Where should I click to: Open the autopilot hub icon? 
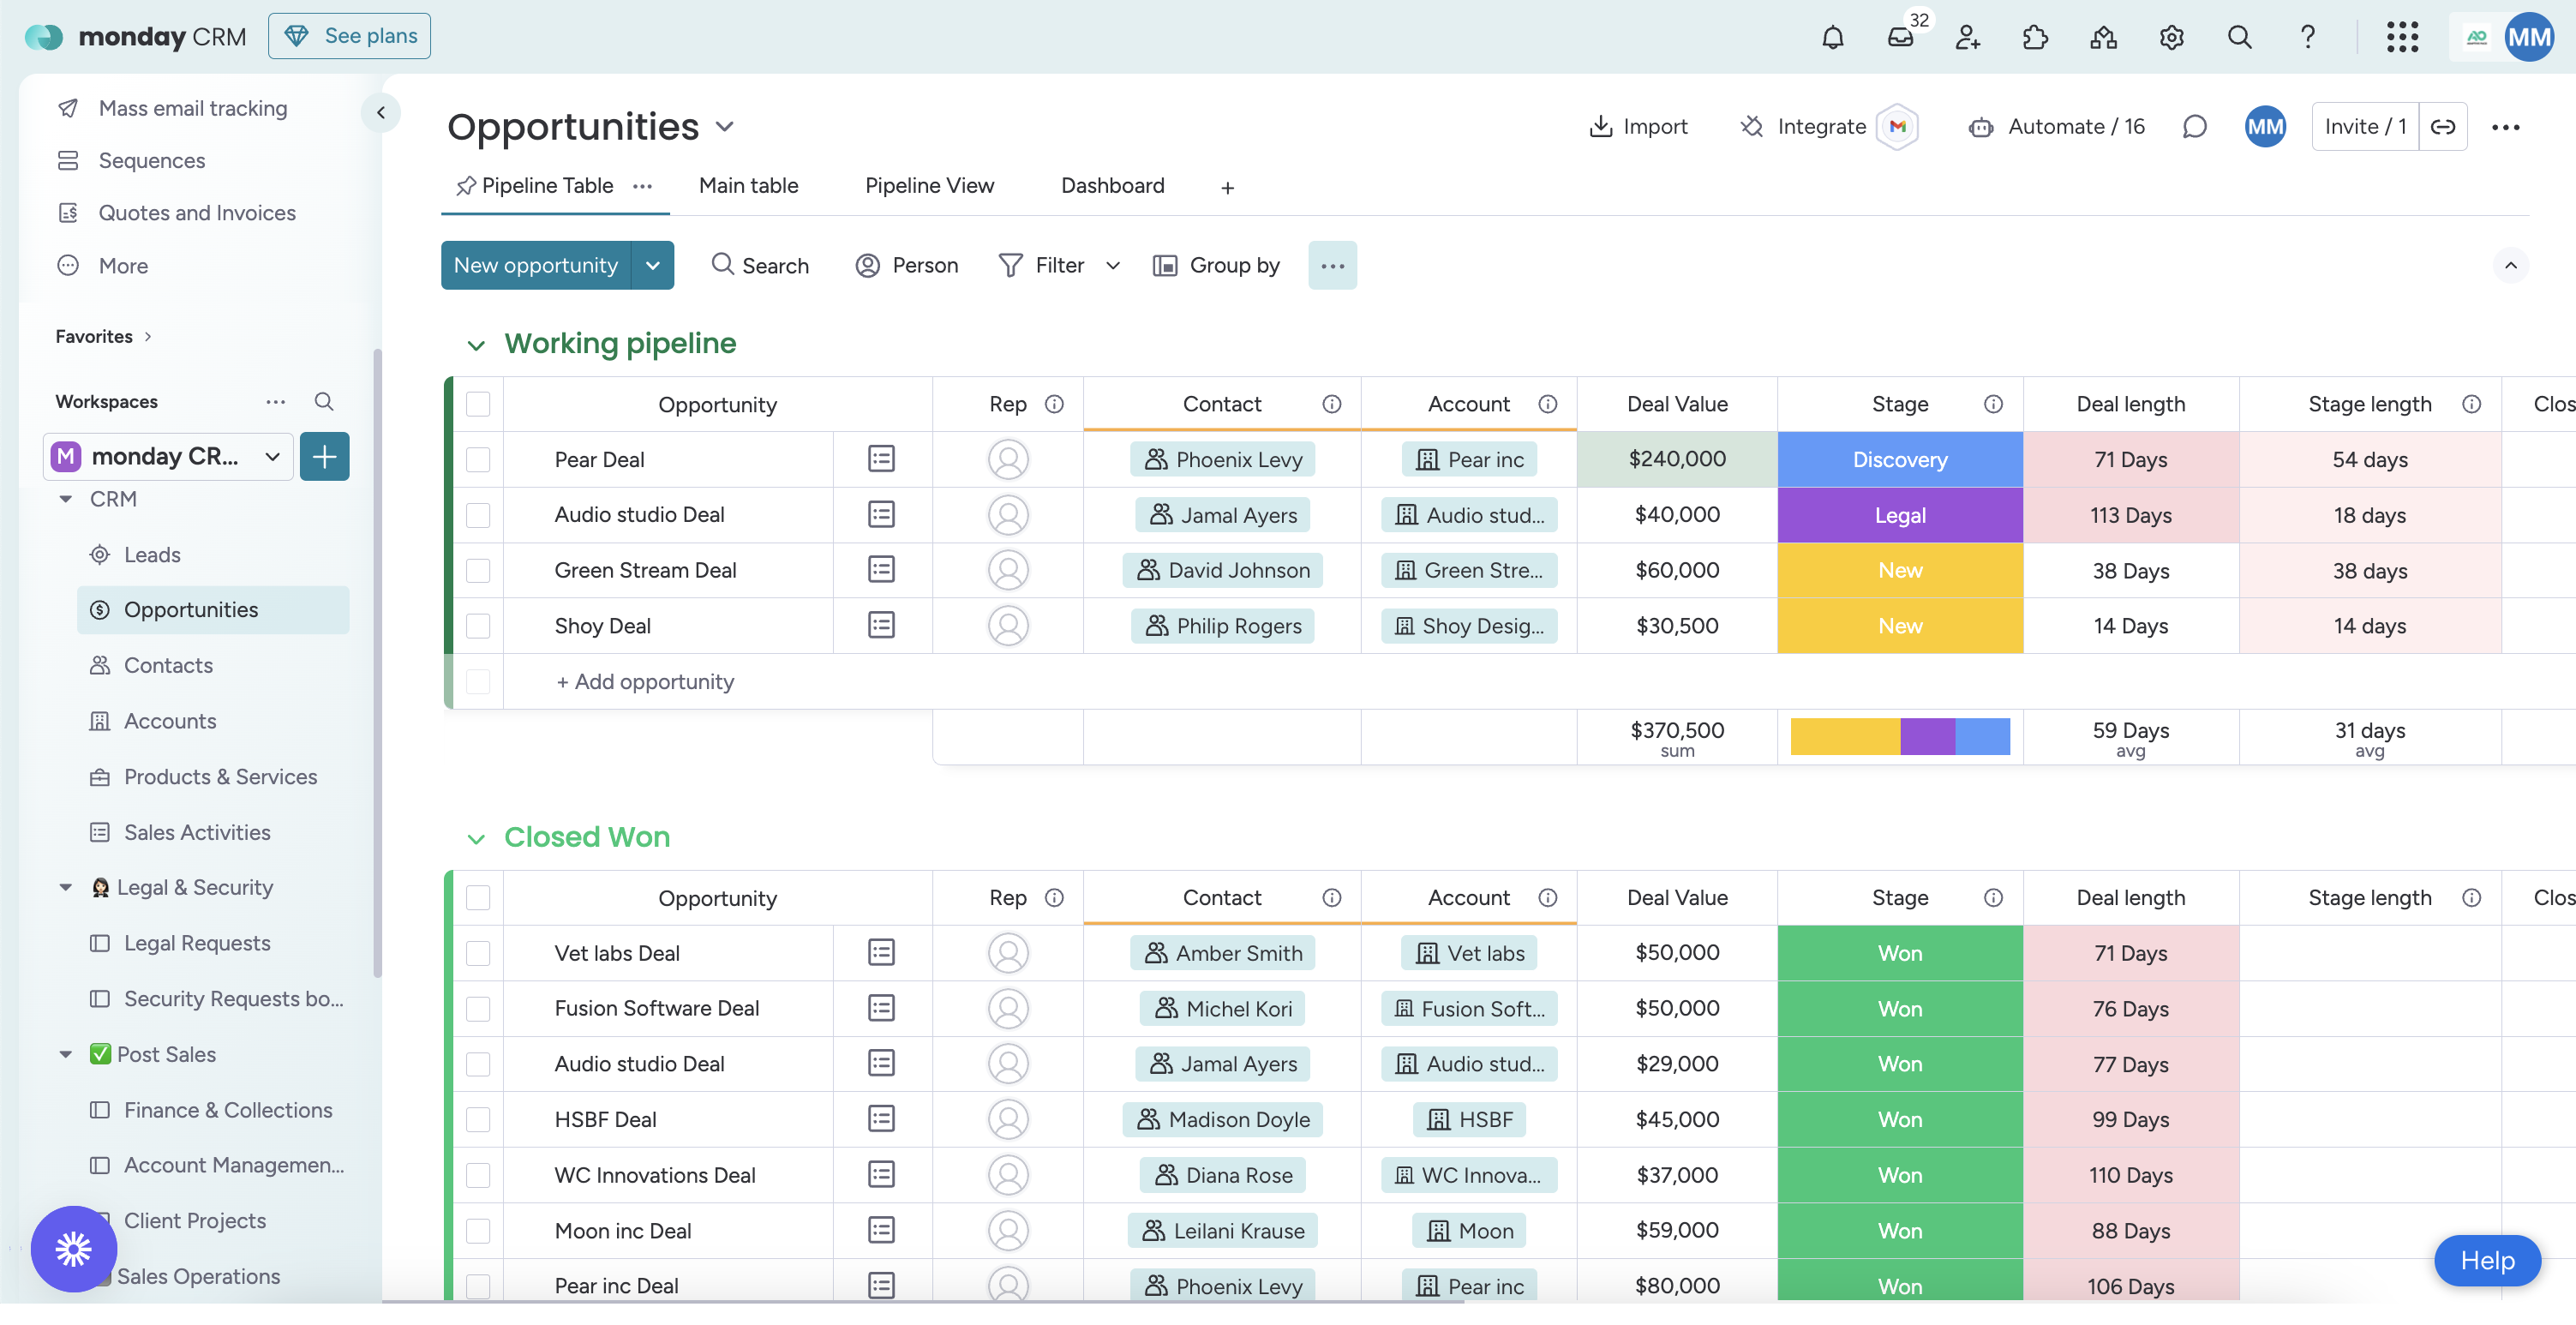2103,37
